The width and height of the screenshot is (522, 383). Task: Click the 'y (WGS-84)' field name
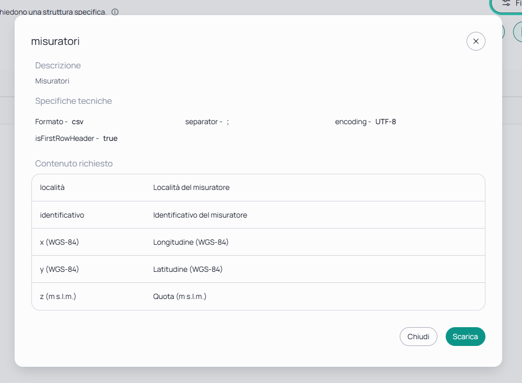click(59, 269)
